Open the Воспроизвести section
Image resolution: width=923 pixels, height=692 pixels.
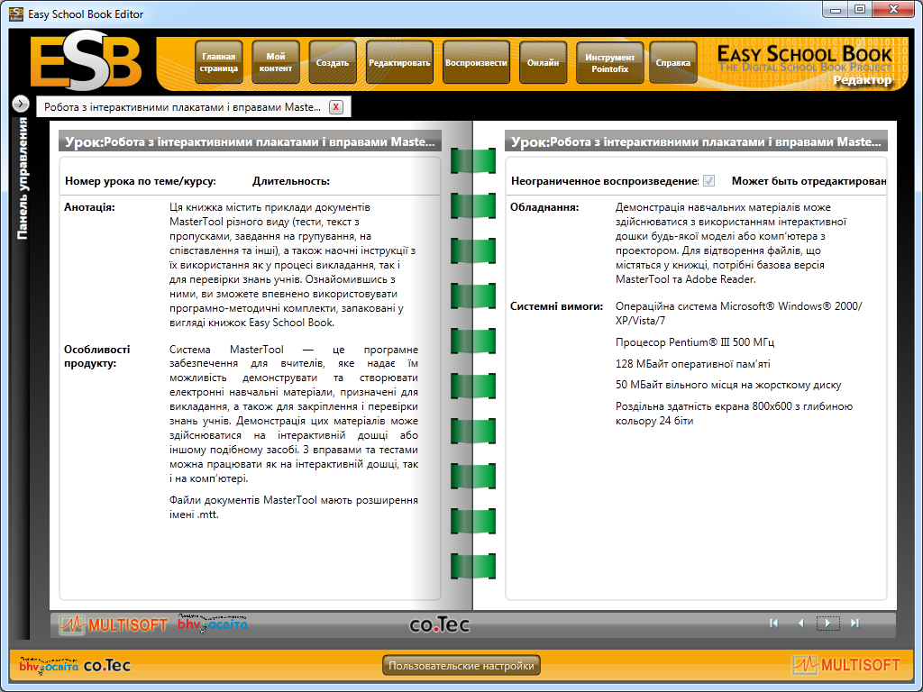[x=476, y=62]
